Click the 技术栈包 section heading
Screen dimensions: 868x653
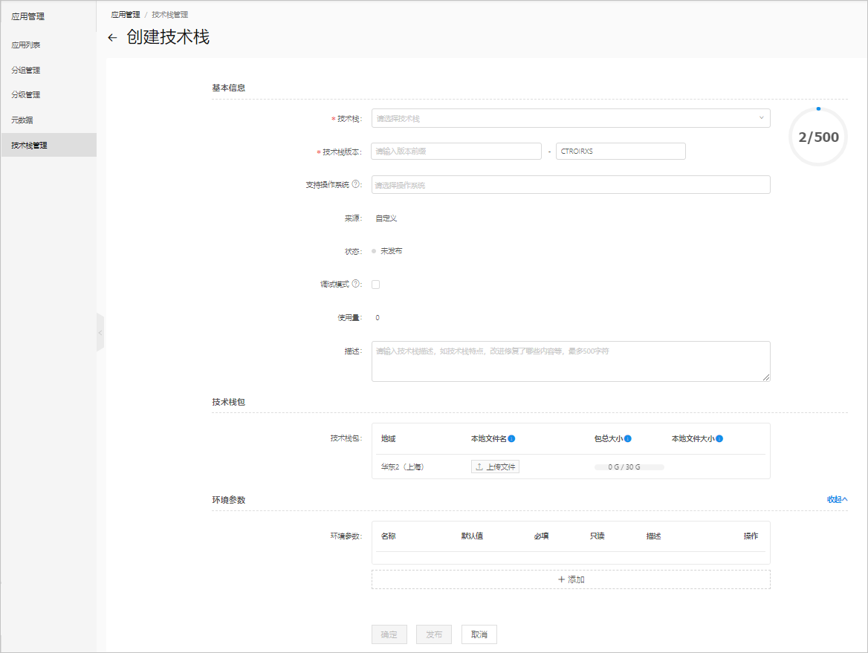point(229,403)
